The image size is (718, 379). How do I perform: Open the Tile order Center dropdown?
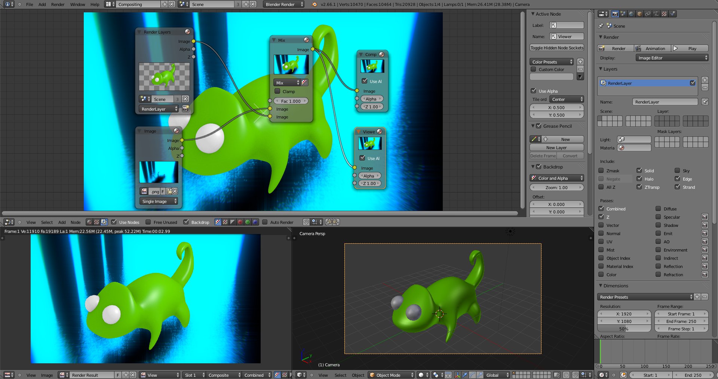[567, 99]
